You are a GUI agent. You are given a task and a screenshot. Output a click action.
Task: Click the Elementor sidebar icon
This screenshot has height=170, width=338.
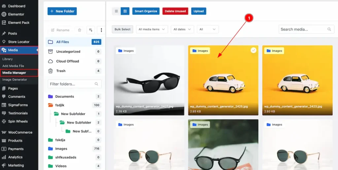(4, 14)
